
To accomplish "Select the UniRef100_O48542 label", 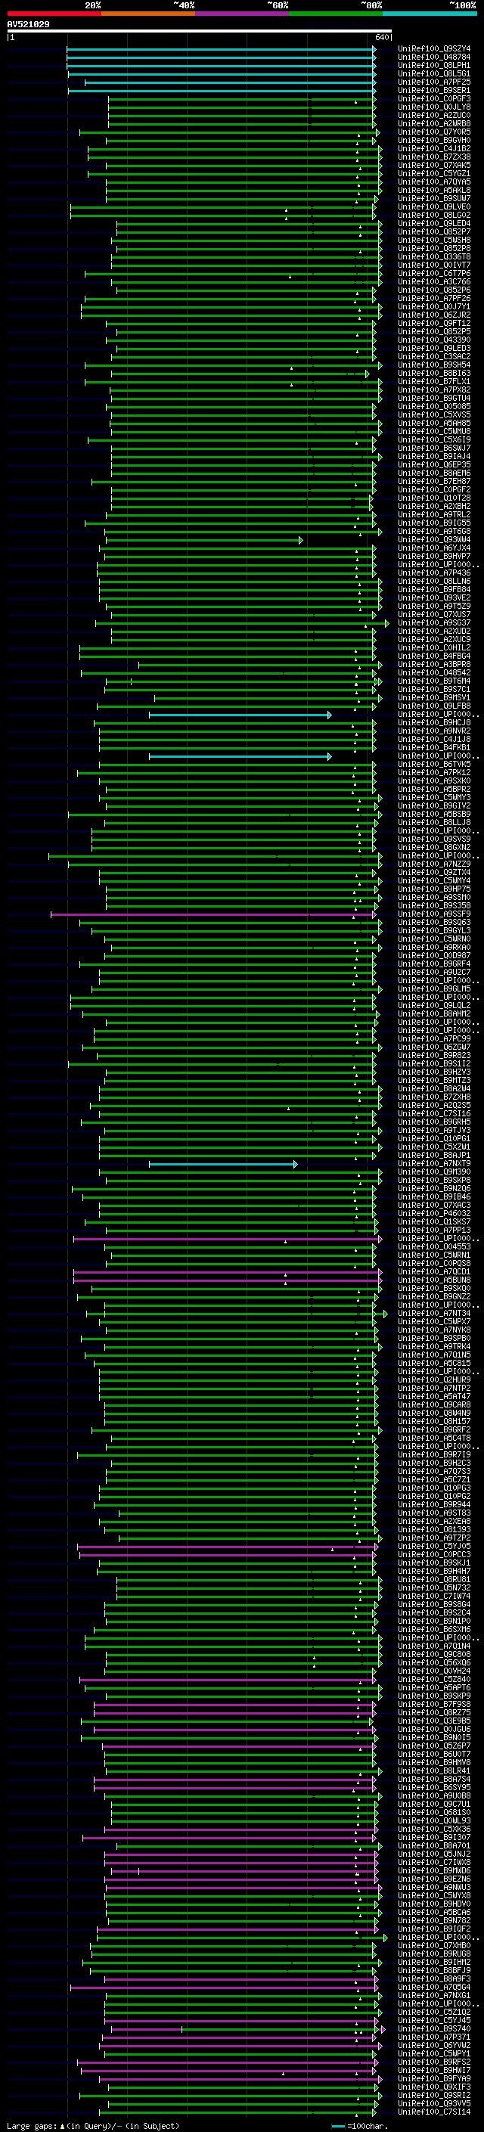I will [x=434, y=673].
